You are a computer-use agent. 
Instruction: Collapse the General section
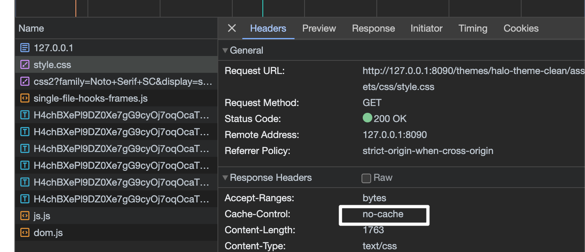pos(225,50)
